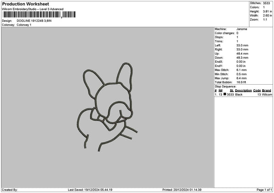
Task: Click the Stops: label
Action: [x=219, y=37]
